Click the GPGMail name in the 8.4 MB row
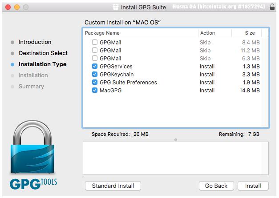Screen dimensions: 279x198 click(x=110, y=43)
